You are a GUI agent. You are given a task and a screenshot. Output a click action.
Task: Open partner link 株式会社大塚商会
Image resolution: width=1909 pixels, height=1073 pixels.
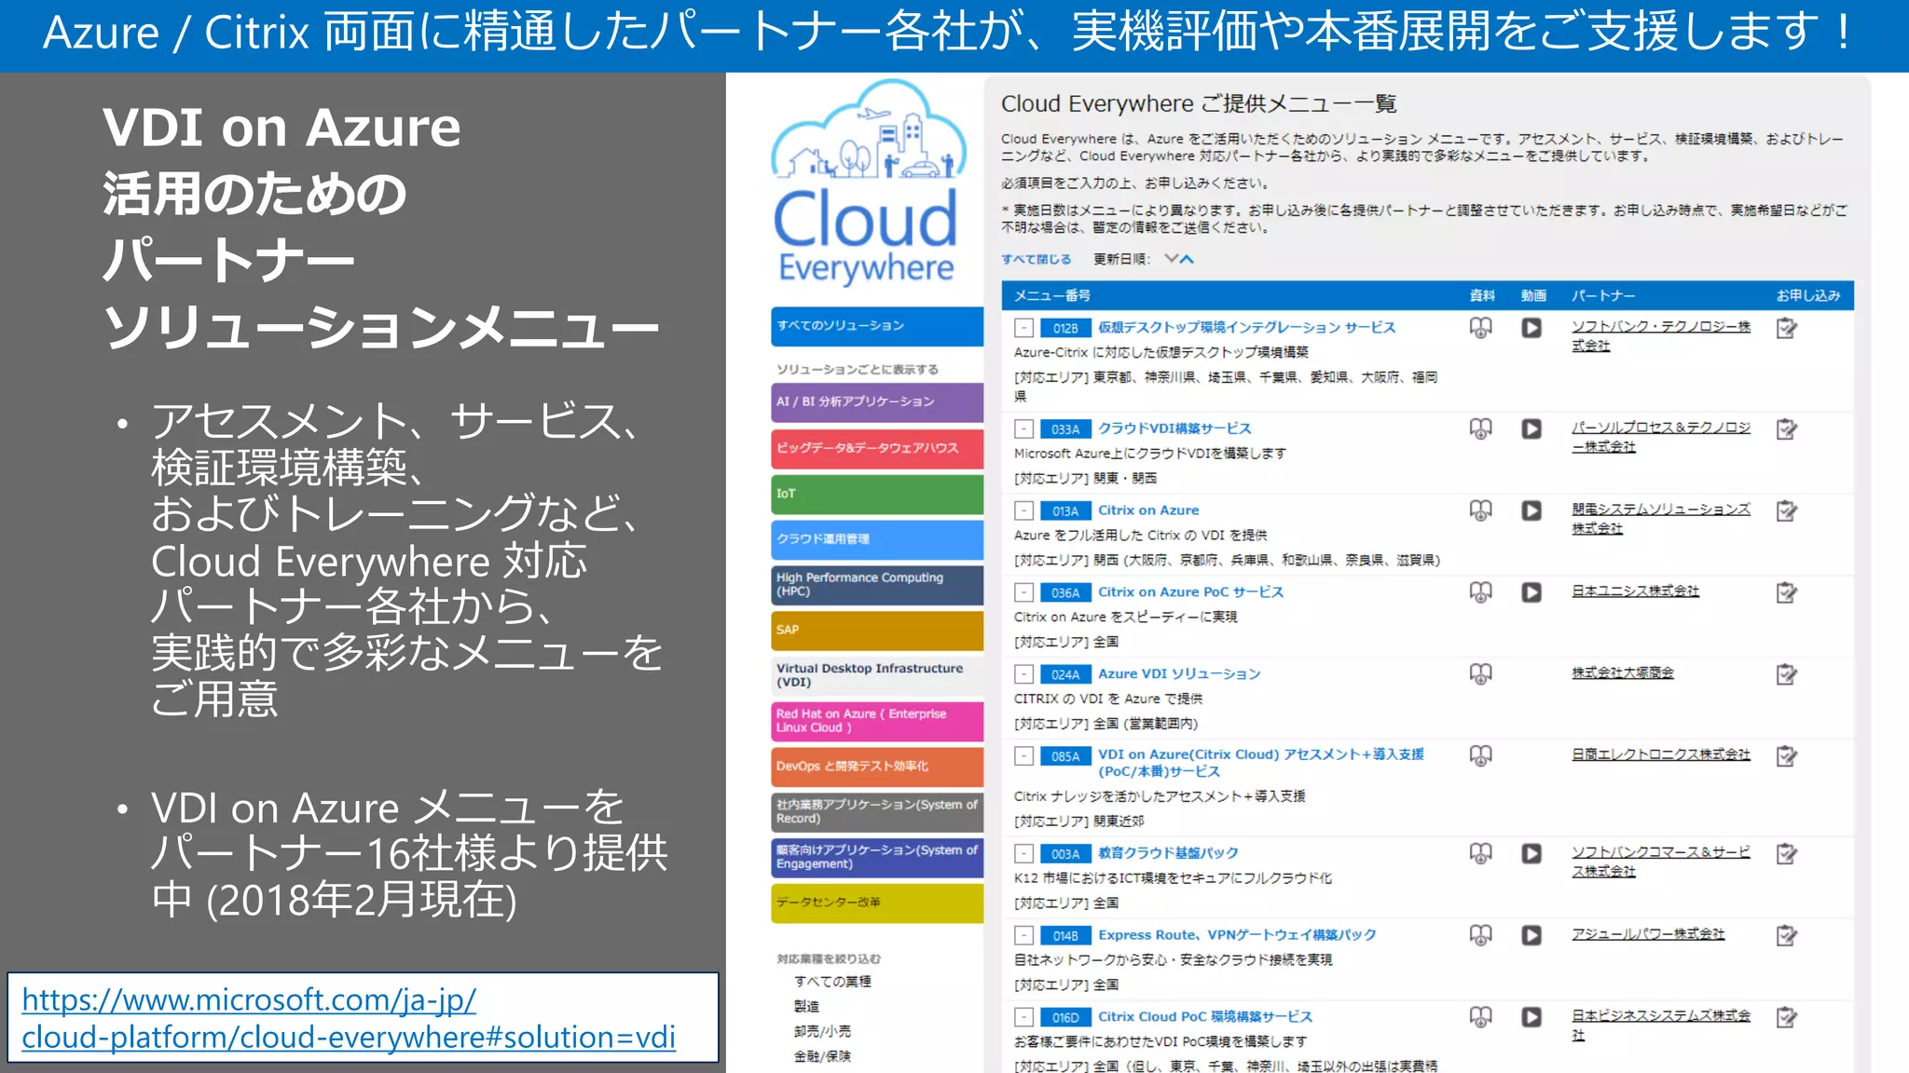pyautogui.click(x=1622, y=672)
